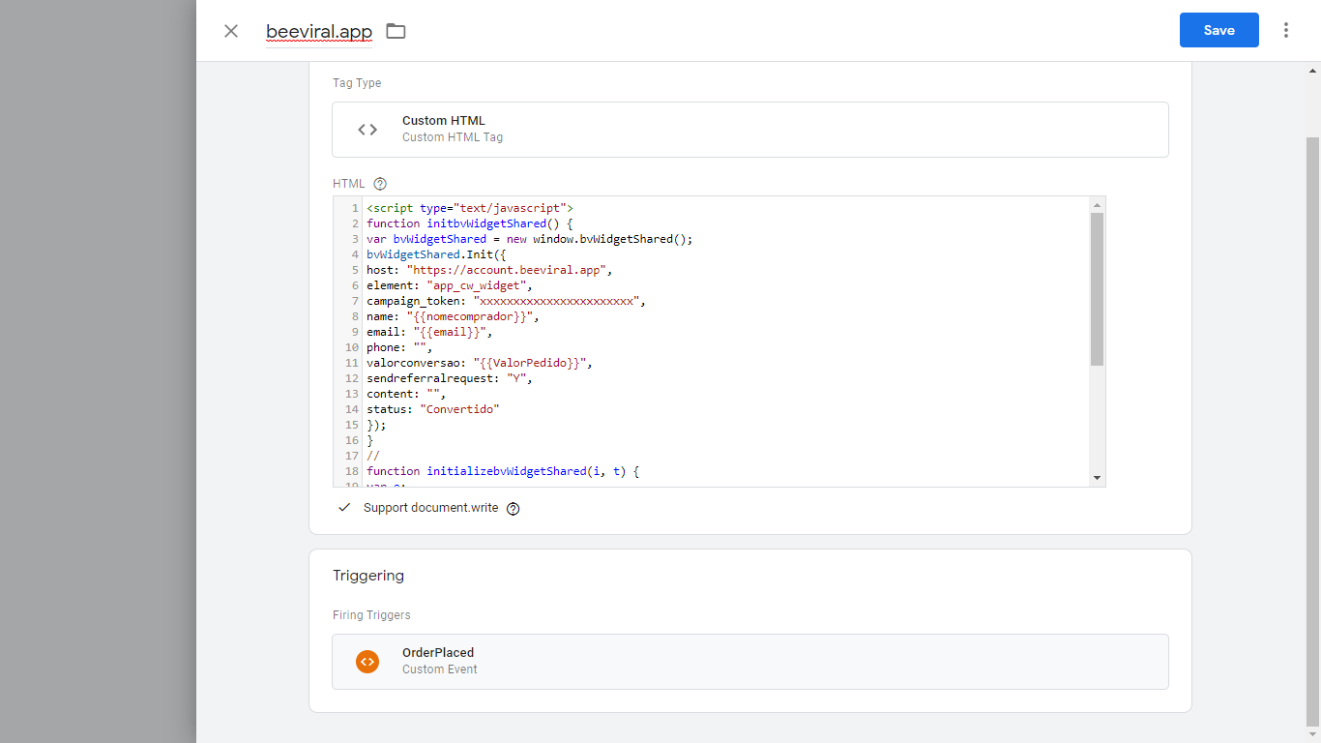
Task: Click the Custom HTML code brackets icon
Action: coord(367,130)
